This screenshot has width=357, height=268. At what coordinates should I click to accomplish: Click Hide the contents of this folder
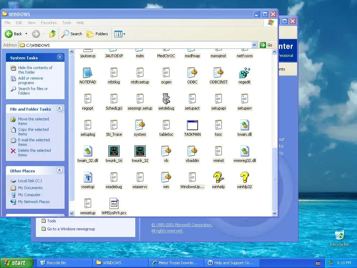(35, 70)
